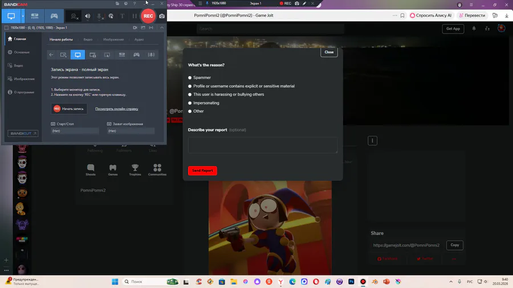
Task: Open the three-dot profile options menu
Action: pos(372,141)
